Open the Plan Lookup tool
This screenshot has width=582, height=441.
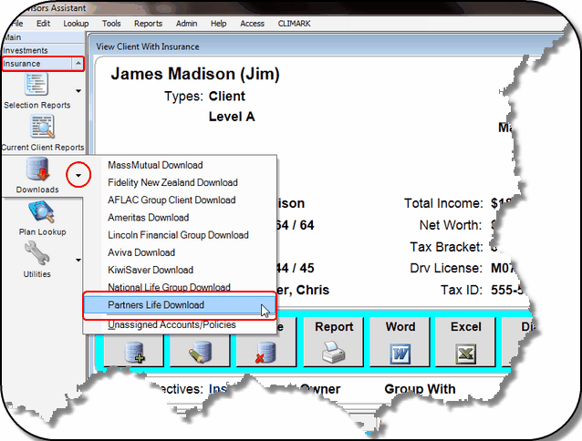42,213
